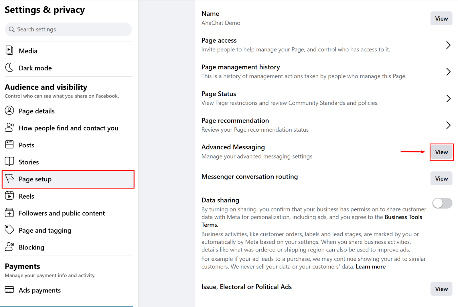
Task: Open Stories settings
Action: (x=68, y=162)
